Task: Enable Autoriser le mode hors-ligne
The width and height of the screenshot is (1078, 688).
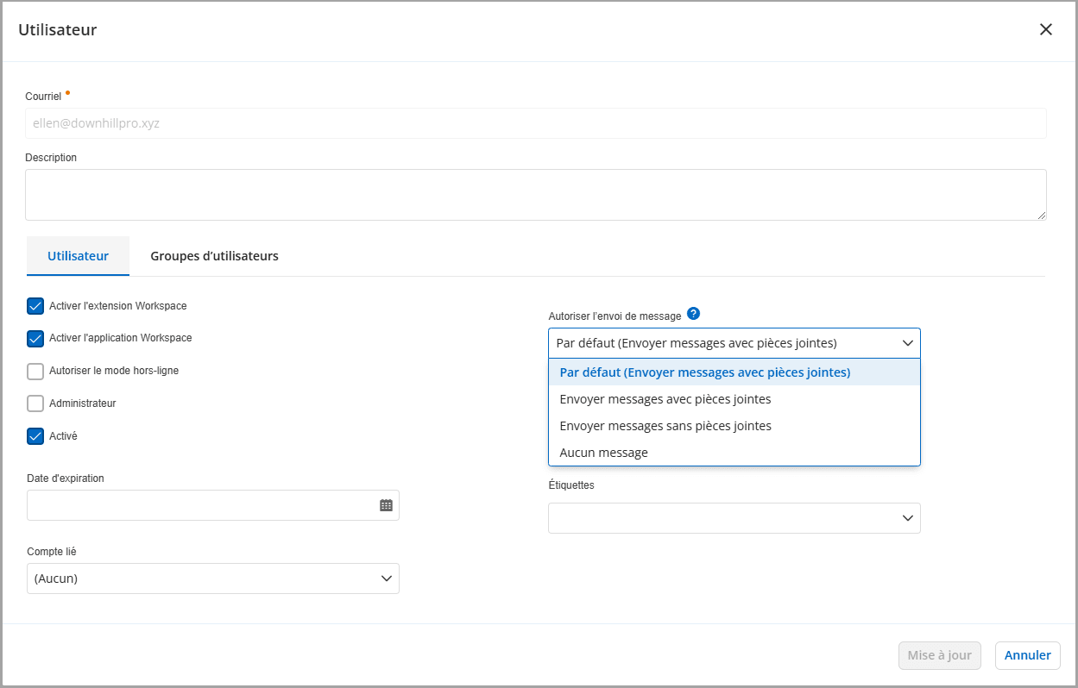Action: click(35, 372)
